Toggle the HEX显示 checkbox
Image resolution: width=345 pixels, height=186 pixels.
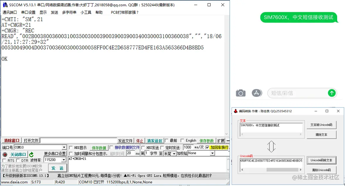(71, 148)
